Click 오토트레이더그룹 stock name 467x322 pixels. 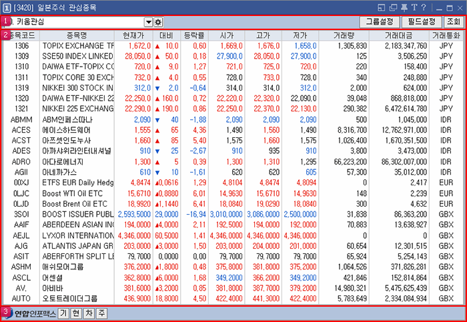[x=69, y=299]
